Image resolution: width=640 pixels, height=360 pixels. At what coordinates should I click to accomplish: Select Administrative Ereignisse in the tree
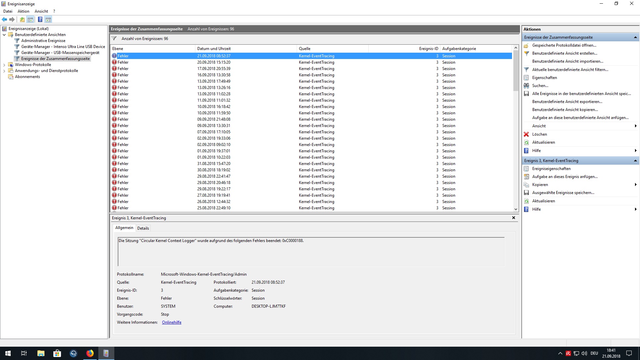click(43, 41)
